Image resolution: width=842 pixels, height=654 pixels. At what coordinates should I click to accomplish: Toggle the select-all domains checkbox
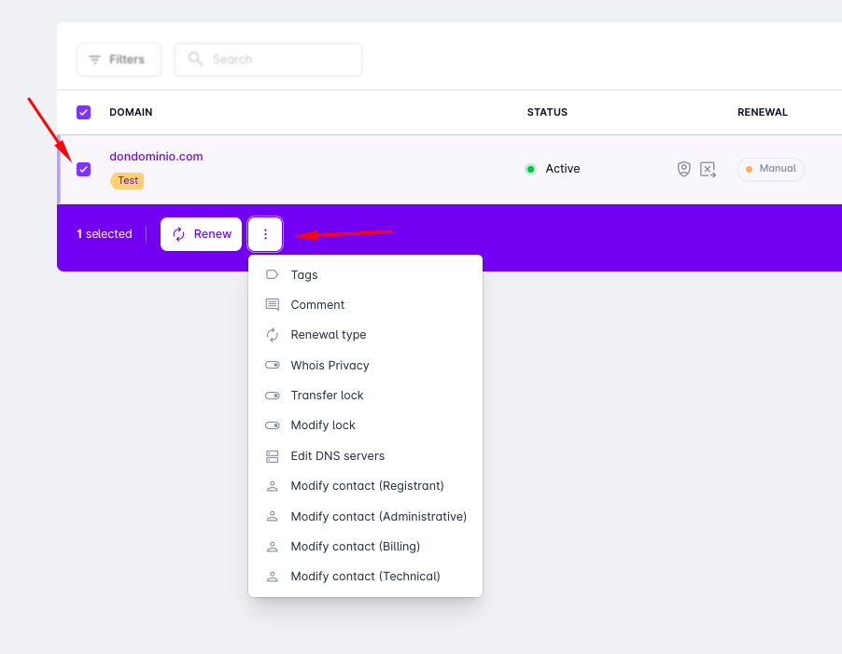point(84,112)
